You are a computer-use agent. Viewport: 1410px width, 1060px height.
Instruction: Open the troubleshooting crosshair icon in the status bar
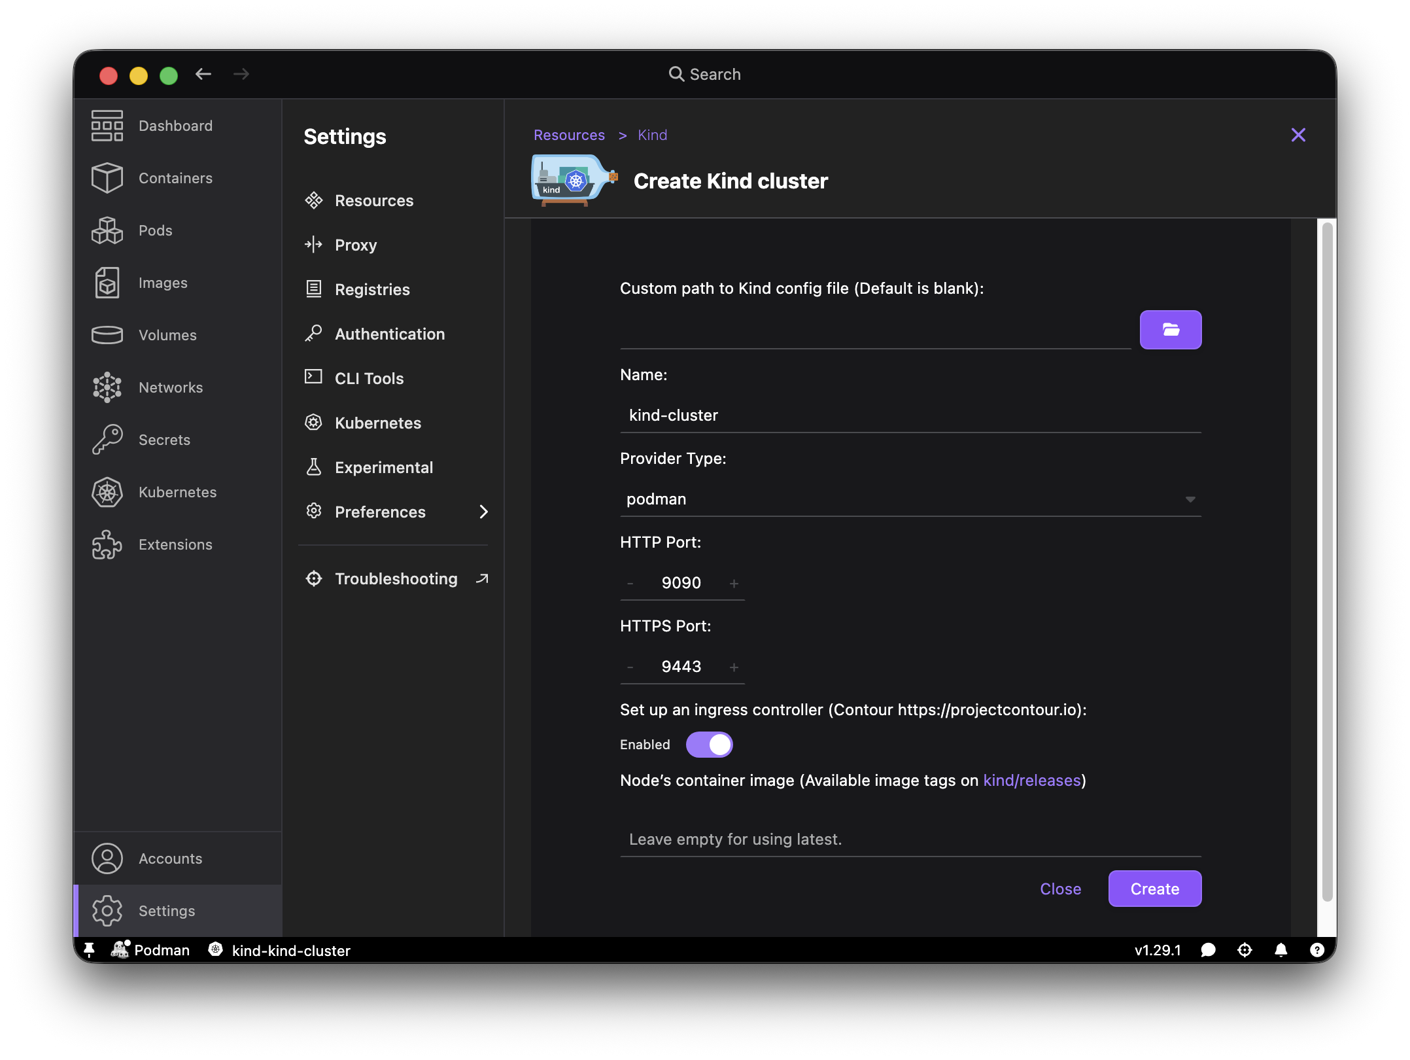click(x=1245, y=950)
